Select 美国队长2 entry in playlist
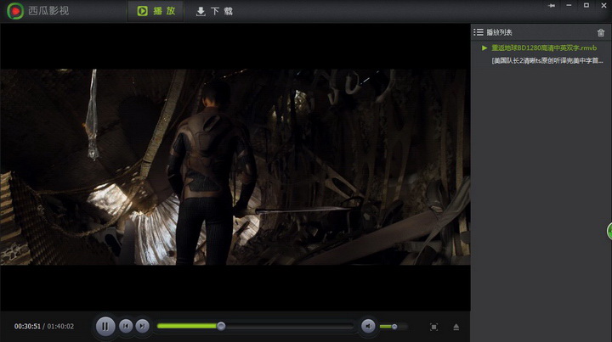 click(548, 60)
